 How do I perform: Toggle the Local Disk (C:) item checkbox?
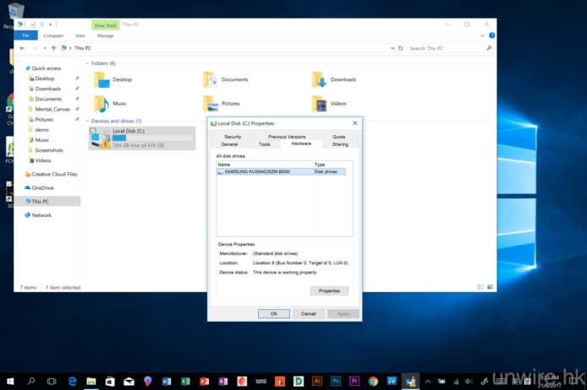coord(93,132)
